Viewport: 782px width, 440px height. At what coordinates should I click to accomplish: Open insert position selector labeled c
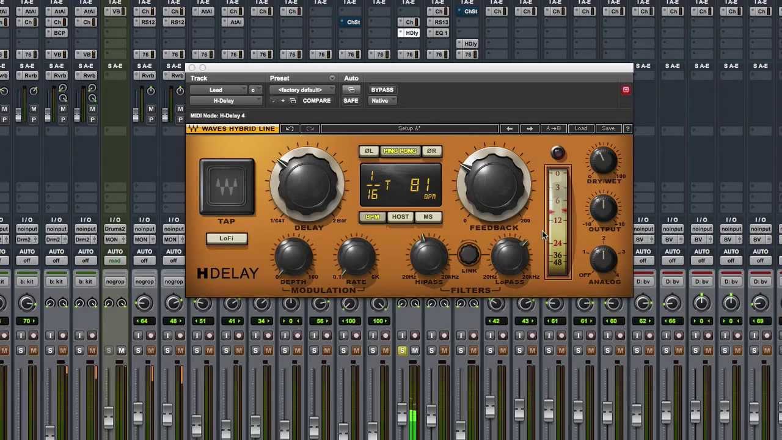point(256,90)
